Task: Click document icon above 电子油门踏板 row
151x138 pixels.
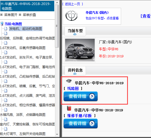Action: pos(6,62)
